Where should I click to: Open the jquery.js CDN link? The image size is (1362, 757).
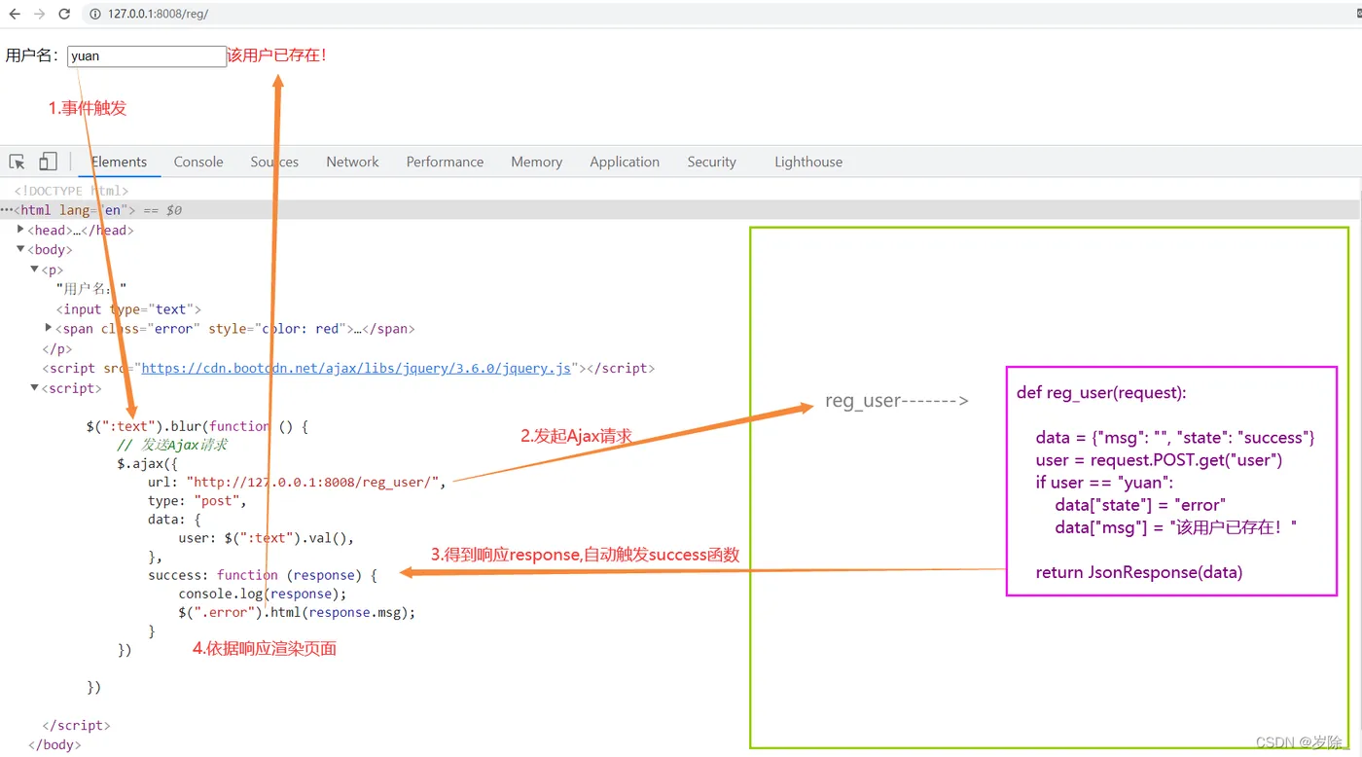(x=356, y=369)
